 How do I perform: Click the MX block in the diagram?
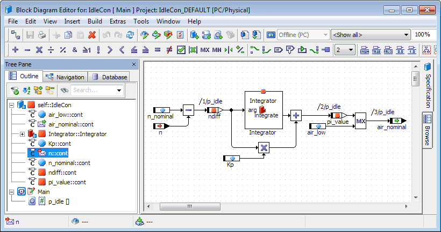pyautogui.click(x=360, y=121)
